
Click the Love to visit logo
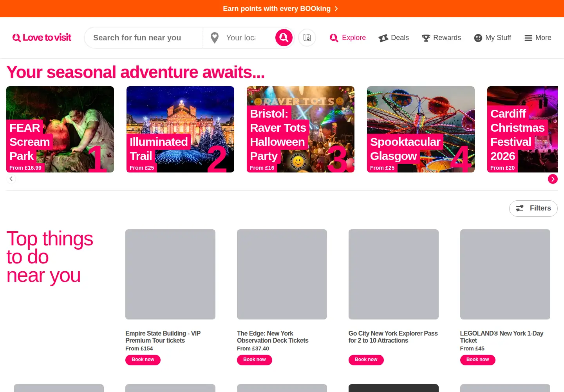[42, 38]
